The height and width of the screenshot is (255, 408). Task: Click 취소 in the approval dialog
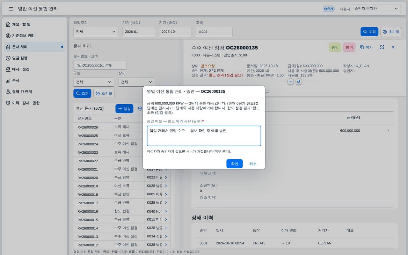point(253,164)
